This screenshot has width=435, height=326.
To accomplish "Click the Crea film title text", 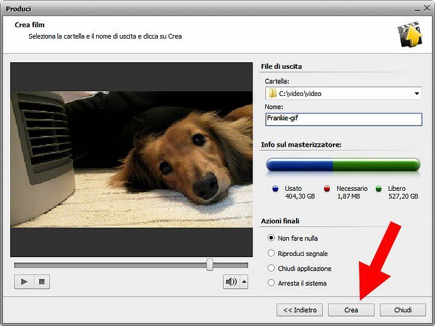I will click(x=30, y=25).
